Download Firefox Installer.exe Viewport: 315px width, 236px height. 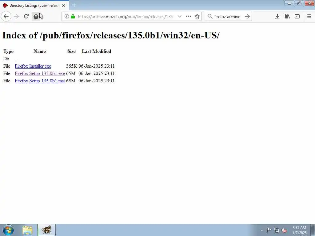[33, 66]
